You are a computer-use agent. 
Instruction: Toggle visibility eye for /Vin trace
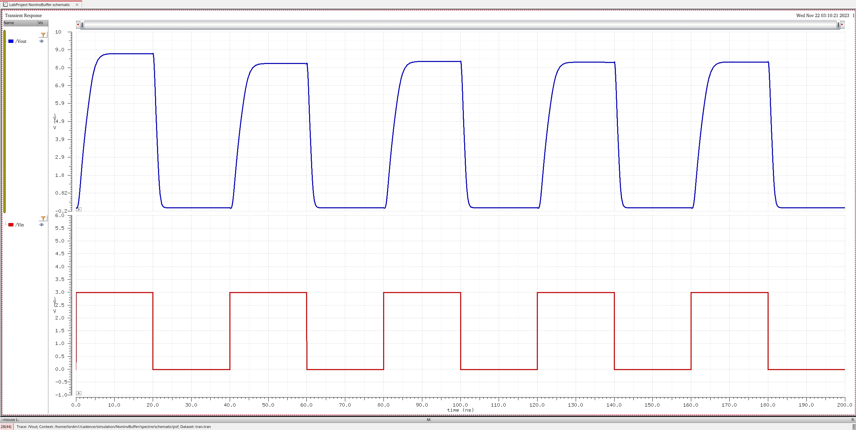[x=42, y=225]
